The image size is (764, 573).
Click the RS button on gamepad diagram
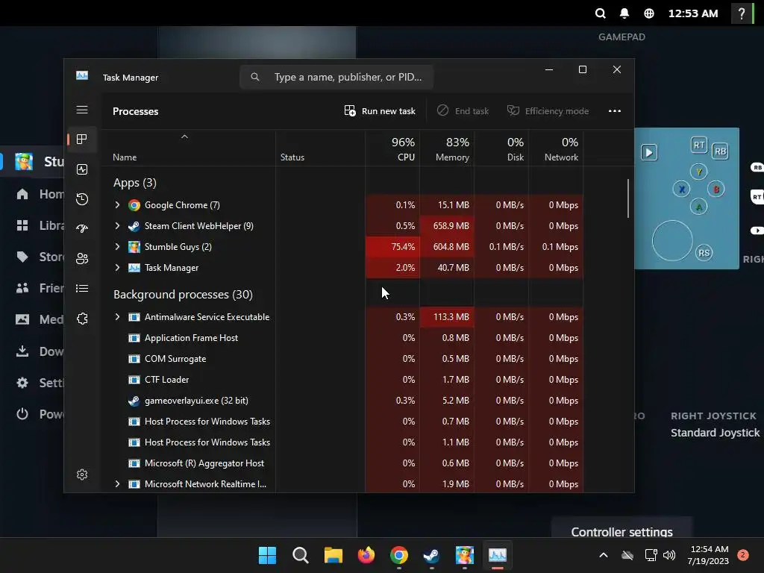click(x=704, y=253)
